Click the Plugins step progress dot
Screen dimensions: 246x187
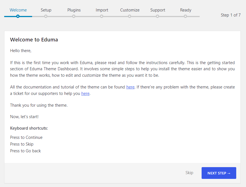pyautogui.click(x=74, y=16)
